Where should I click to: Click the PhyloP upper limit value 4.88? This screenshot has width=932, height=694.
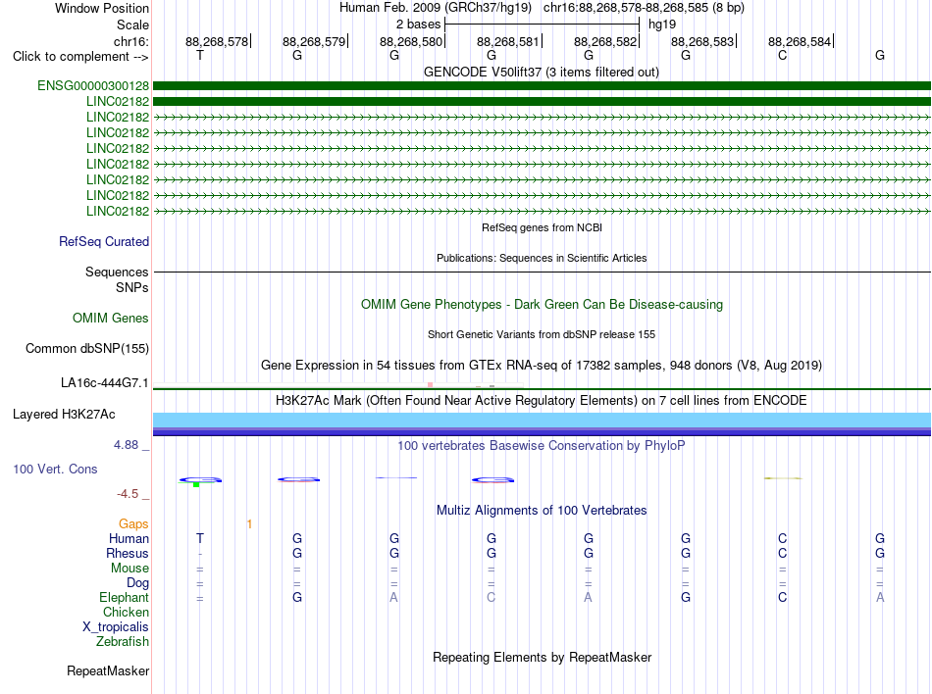point(126,445)
